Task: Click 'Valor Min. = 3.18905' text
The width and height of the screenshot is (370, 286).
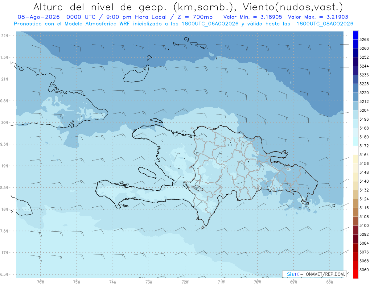Action: tap(253, 17)
